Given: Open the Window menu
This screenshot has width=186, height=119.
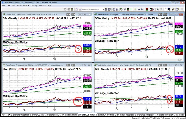Looking at the screenshot, I should coord(42,6).
